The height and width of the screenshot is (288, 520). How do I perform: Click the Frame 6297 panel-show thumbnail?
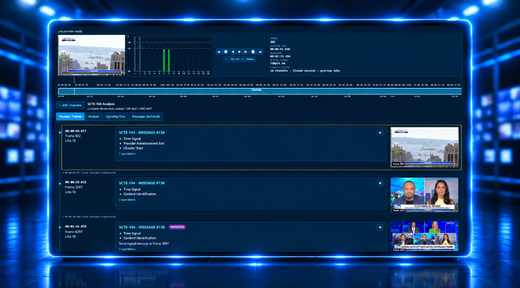tap(425, 236)
